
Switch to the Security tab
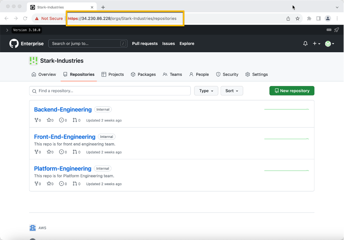[227, 74]
